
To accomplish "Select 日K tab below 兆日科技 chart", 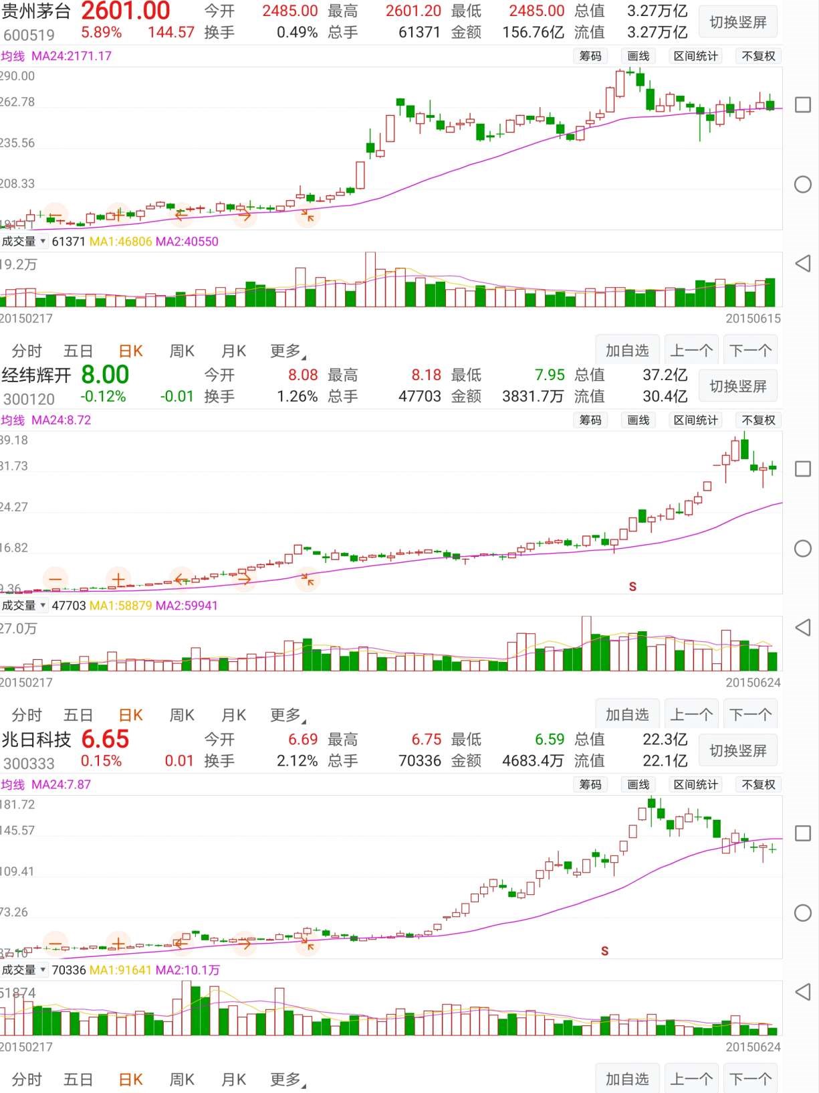I will click(131, 1079).
